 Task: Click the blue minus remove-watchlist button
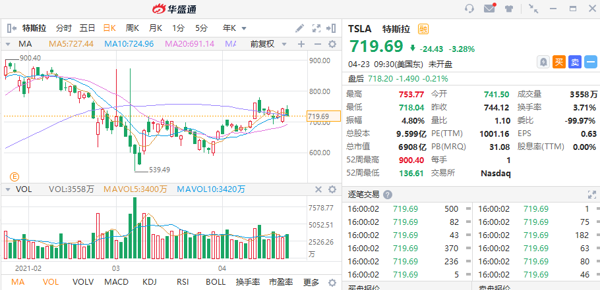590,62
